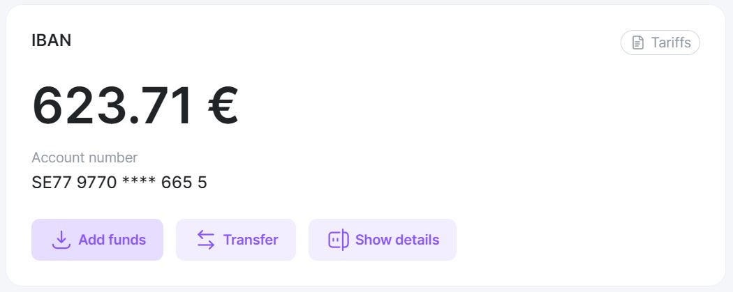Click the Add funds text label
Screen dimensions: 733x292
tap(112, 240)
